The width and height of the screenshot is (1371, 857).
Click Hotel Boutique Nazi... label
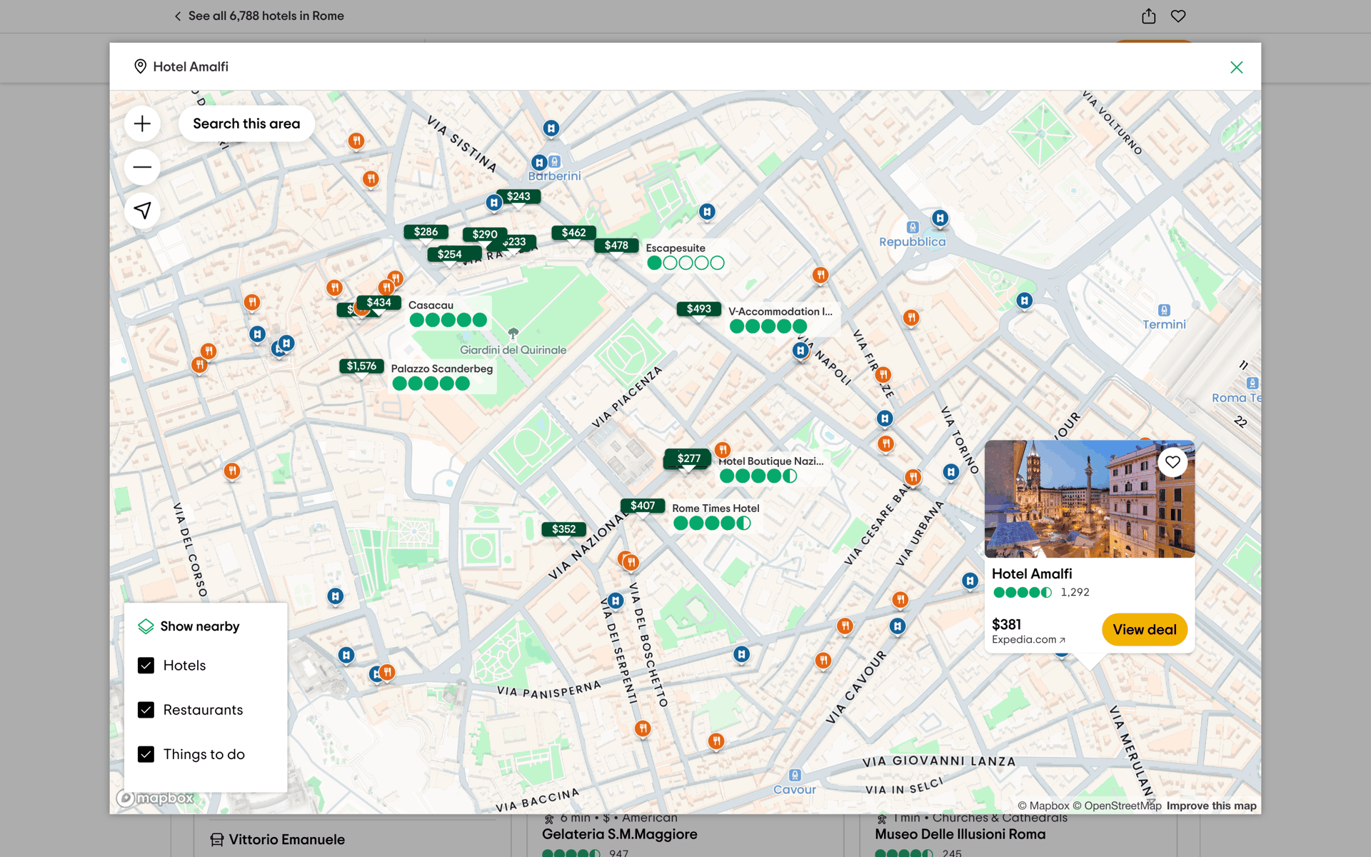[771, 461]
